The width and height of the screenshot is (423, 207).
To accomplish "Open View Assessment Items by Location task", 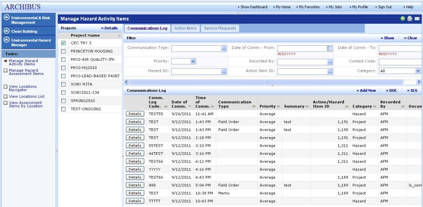I will 26,105.
